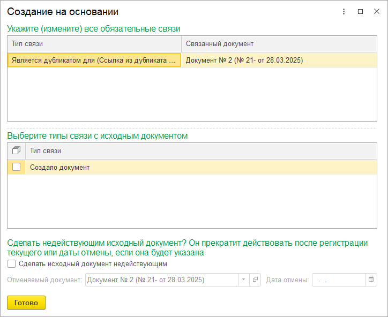Close the Создание на основании dialog

[x=376, y=11]
